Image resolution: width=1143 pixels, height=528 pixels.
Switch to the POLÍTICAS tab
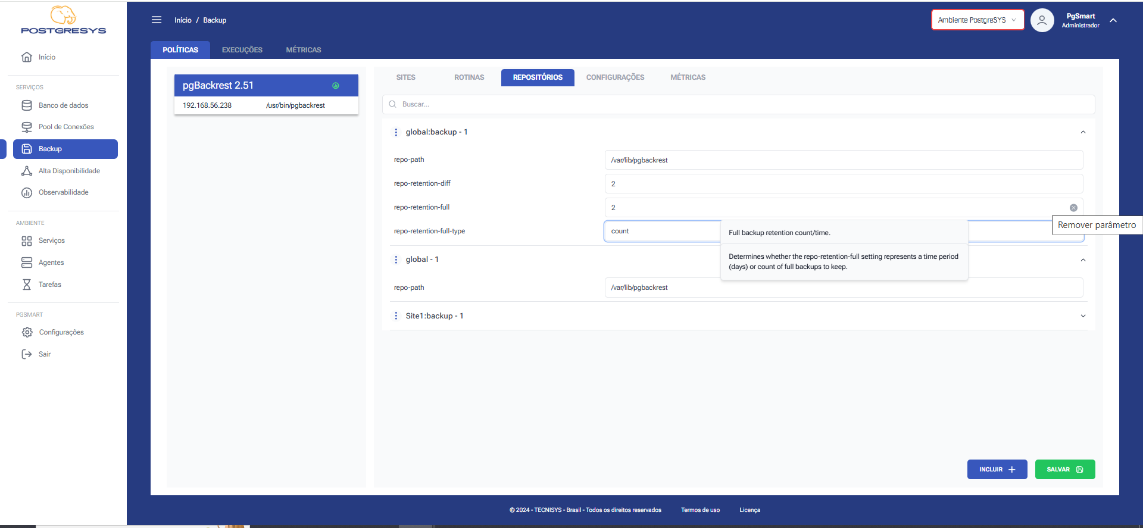pos(180,50)
